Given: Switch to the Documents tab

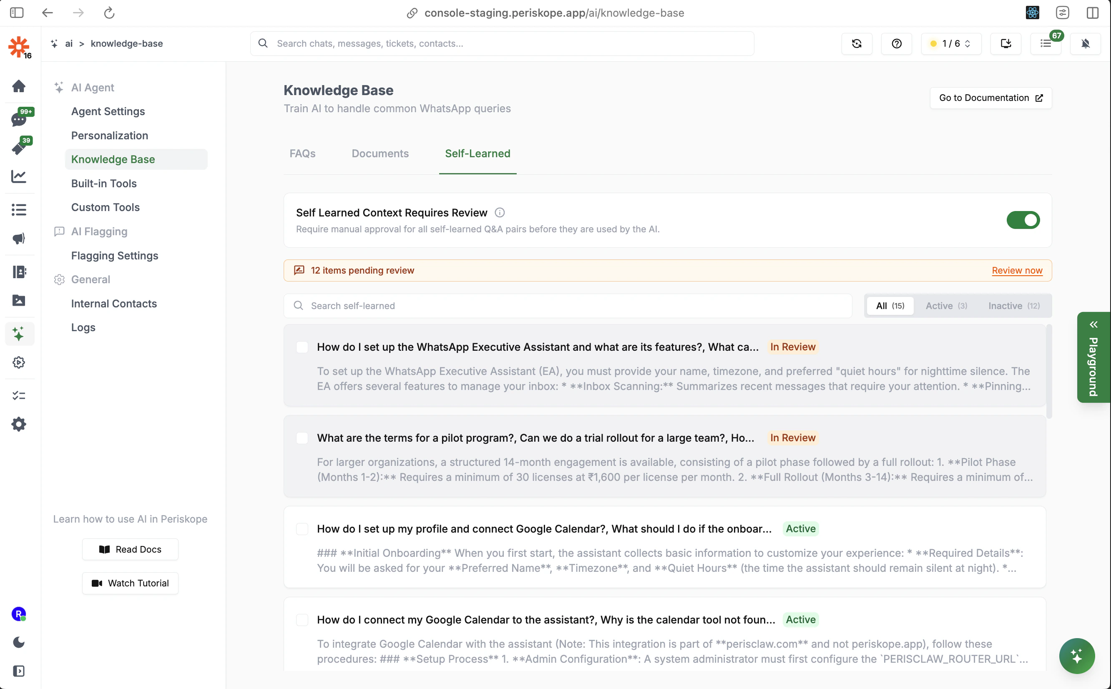Looking at the screenshot, I should [x=380, y=153].
